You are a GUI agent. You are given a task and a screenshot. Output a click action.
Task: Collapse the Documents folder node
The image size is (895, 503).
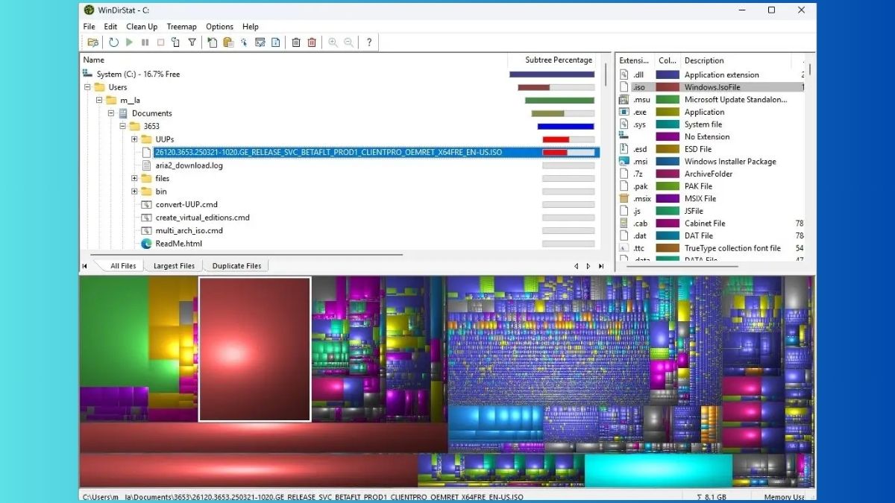[x=111, y=113]
